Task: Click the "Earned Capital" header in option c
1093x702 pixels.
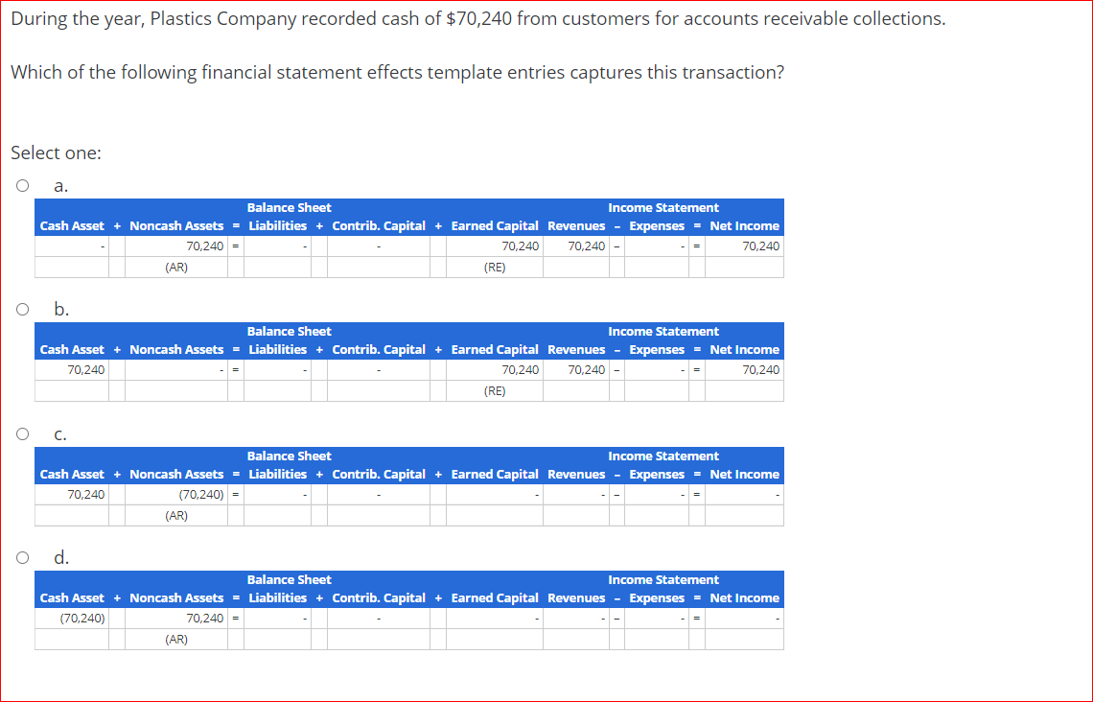Action: point(495,474)
